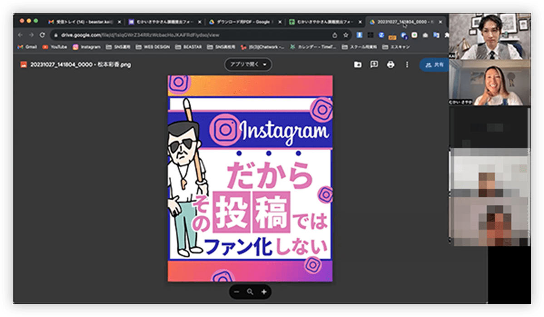
Task: Open the Instagram bookmark
Action: click(87, 47)
